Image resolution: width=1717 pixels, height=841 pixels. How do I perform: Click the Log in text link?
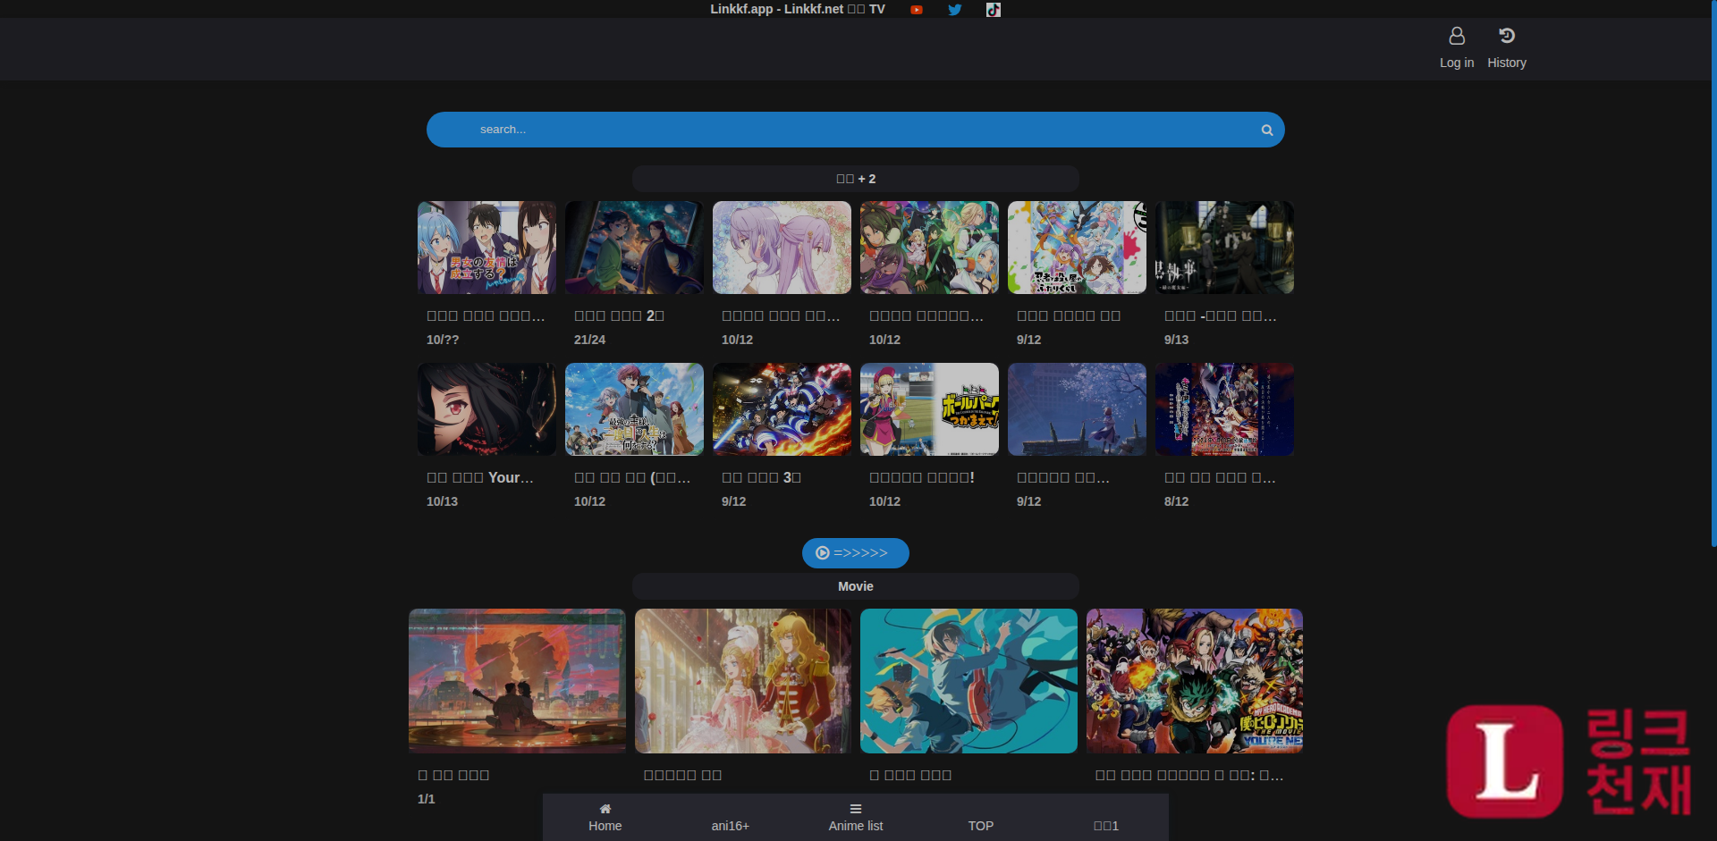[1457, 63]
